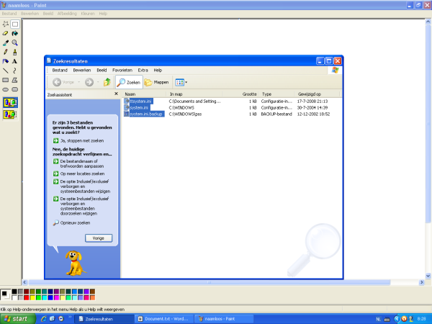Click the Forward arrow icon in Zoekresultaten
The width and height of the screenshot is (432, 324).
tap(89, 82)
